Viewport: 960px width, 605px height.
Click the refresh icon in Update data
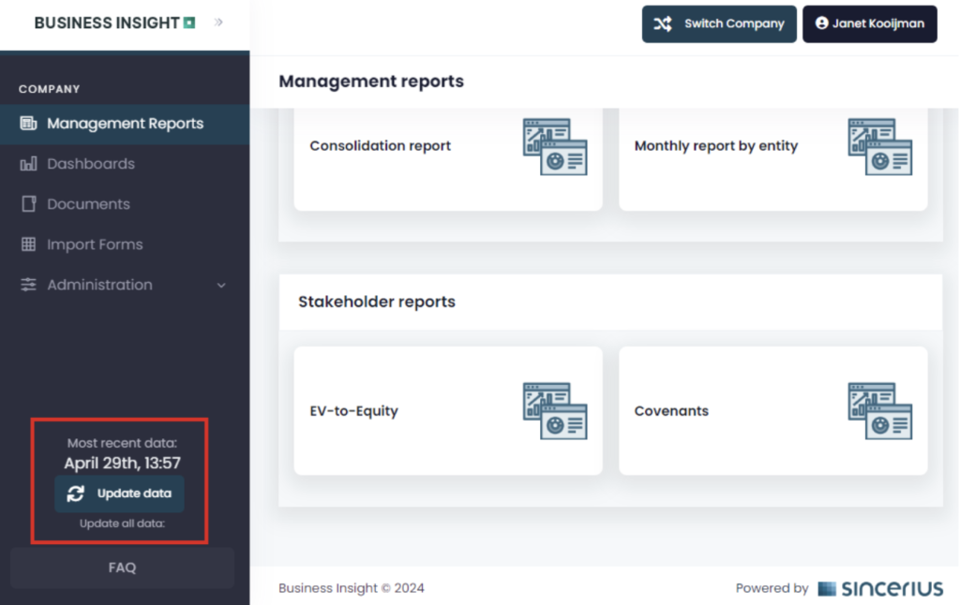click(x=75, y=494)
